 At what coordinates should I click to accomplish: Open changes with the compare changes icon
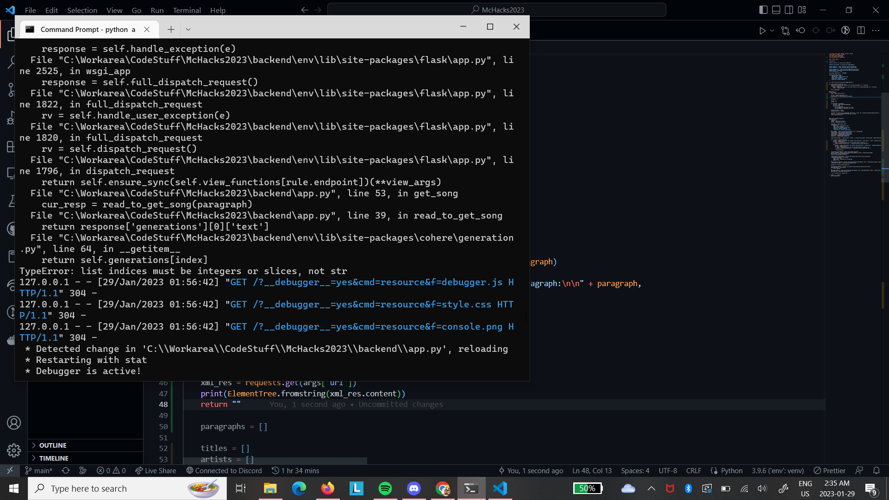pos(785,31)
